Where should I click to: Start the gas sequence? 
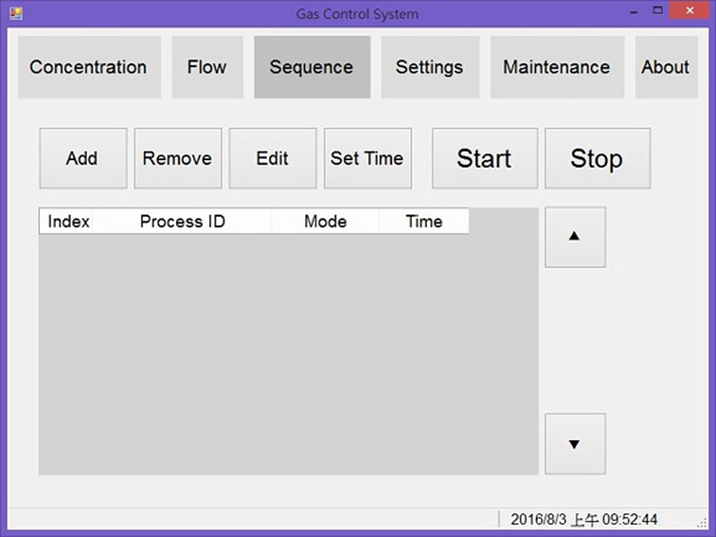point(484,158)
